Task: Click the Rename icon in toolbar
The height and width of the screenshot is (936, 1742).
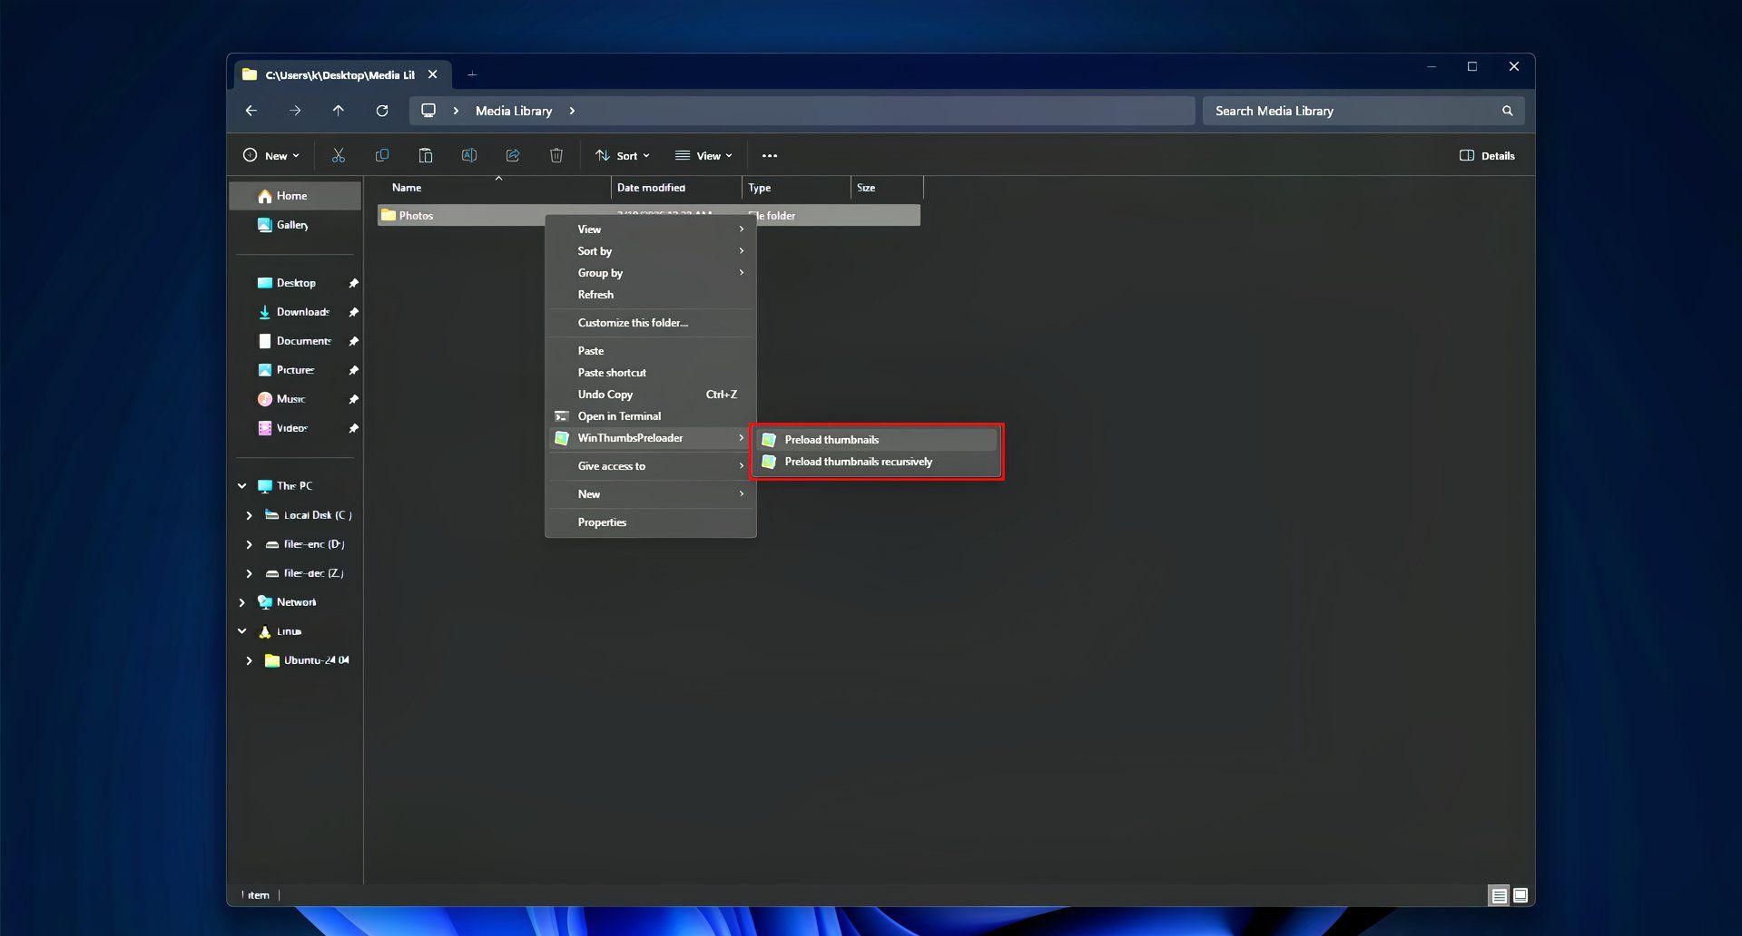Action: coord(469,156)
